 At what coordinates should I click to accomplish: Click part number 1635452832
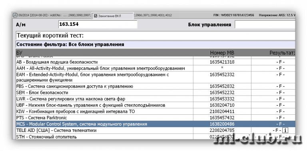click(x=222, y=86)
